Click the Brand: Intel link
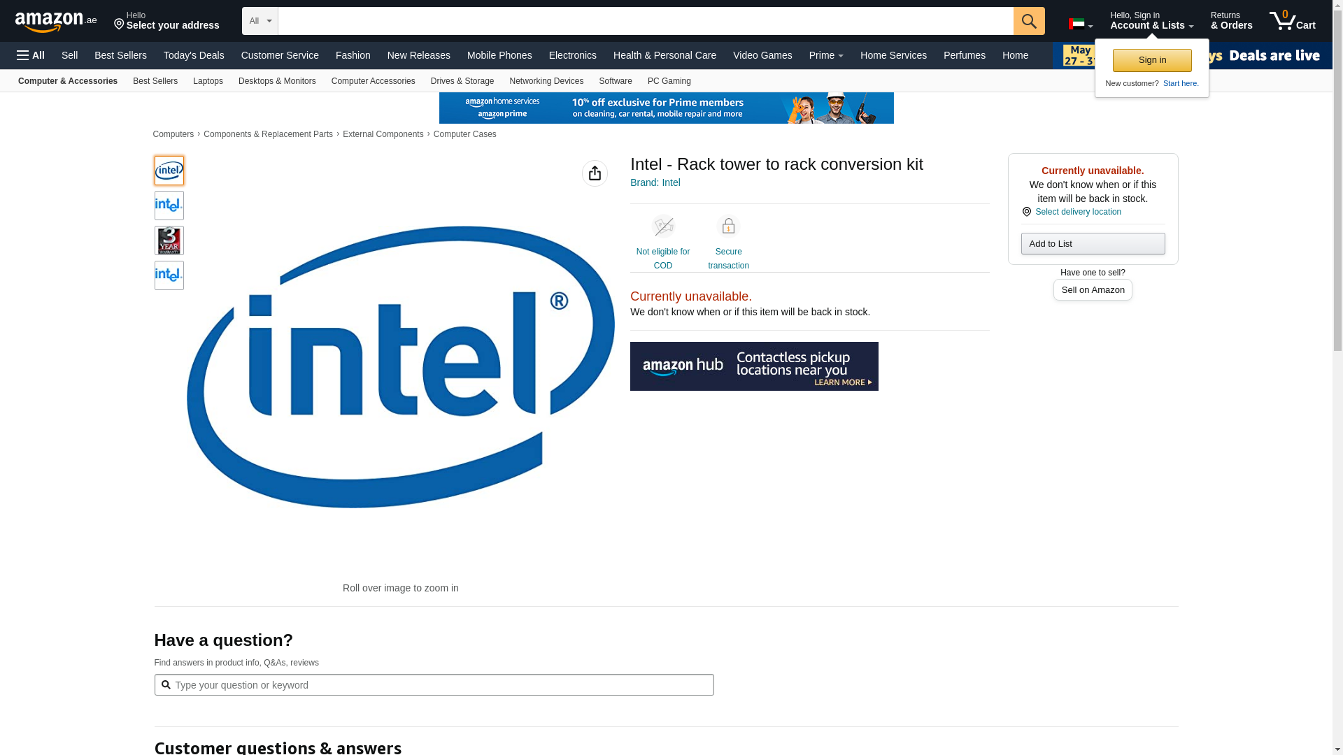The width and height of the screenshot is (1343, 755). click(655, 182)
